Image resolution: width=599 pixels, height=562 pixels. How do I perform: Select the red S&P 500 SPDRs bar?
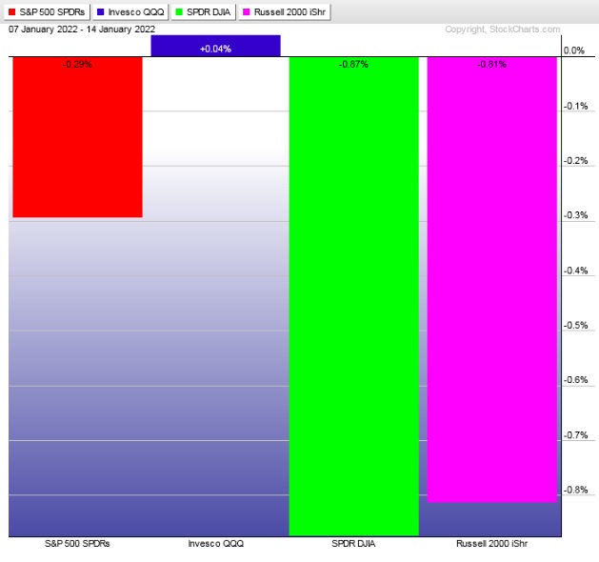(x=77, y=137)
